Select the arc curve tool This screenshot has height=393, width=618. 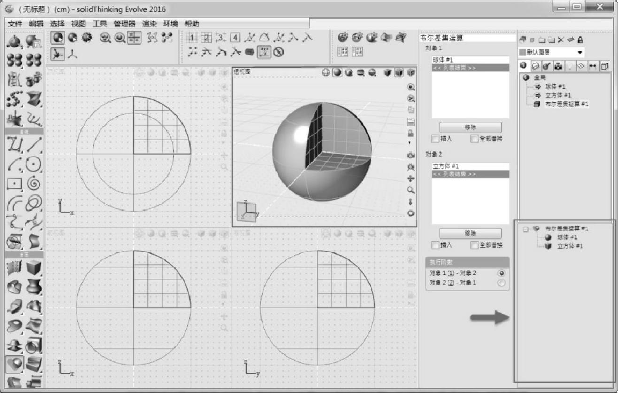tap(15, 165)
